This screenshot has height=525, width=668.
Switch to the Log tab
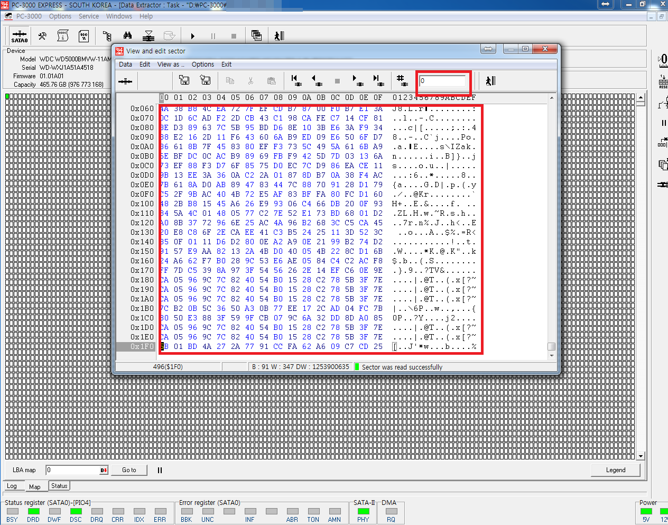point(12,486)
